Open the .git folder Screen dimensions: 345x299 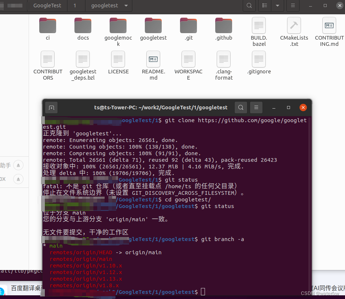click(x=188, y=29)
